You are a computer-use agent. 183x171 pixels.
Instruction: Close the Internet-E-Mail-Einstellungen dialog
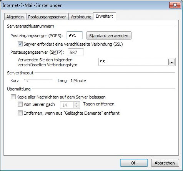175,5
